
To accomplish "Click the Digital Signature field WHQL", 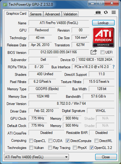I will point(101,111).
